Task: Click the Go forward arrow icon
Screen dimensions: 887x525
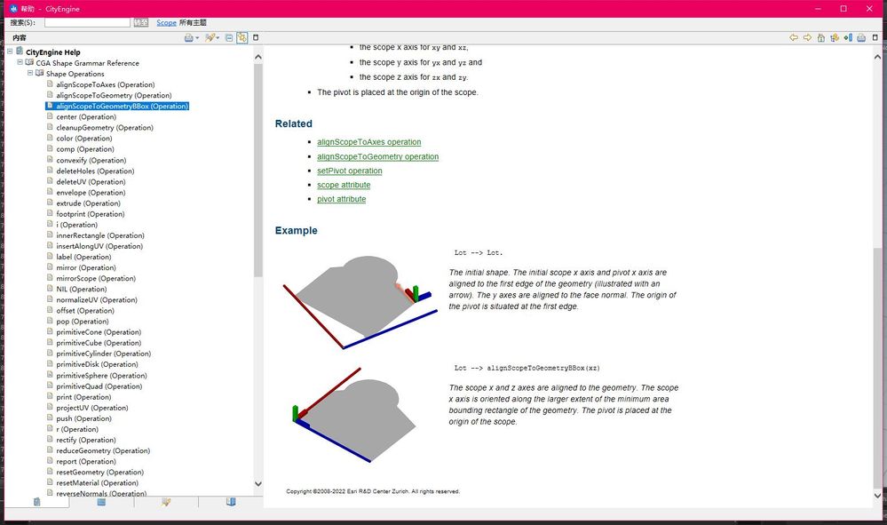Action: [807, 37]
